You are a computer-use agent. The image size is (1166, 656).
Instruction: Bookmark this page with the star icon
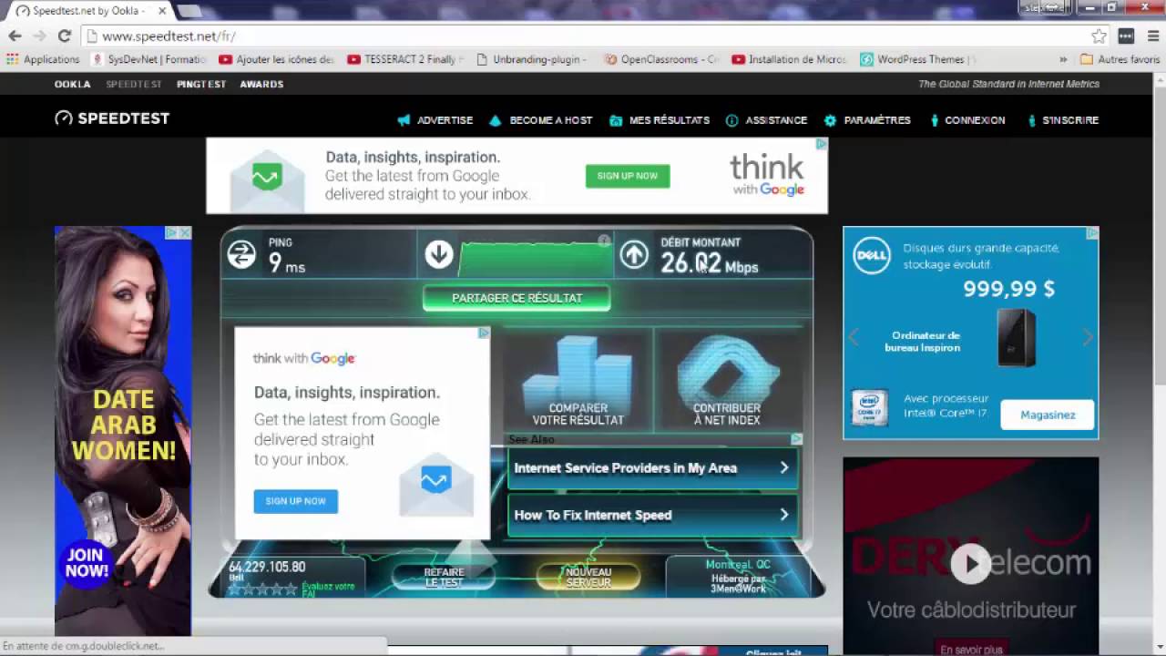coord(1100,36)
